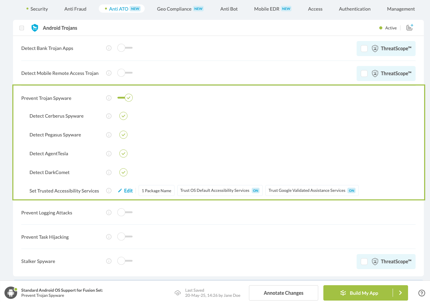The height and width of the screenshot is (304, 430).
Task: Click the Android Trojans shield icon
Action: 35,28
